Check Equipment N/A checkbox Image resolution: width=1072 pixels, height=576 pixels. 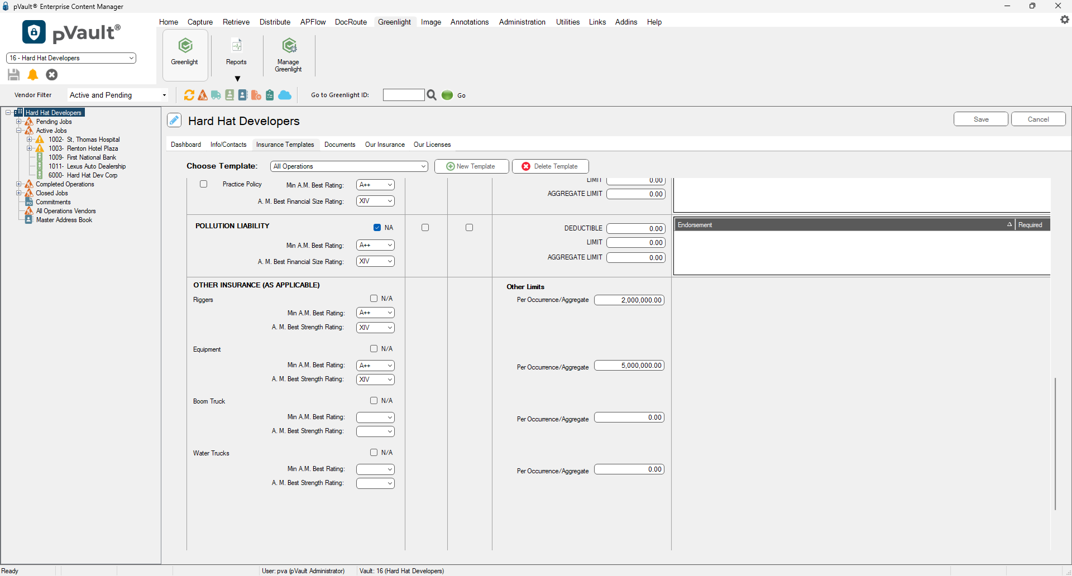(x=374, y=349)
